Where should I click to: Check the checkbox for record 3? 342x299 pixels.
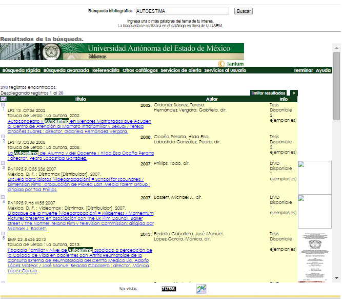[x=3, y=163]
